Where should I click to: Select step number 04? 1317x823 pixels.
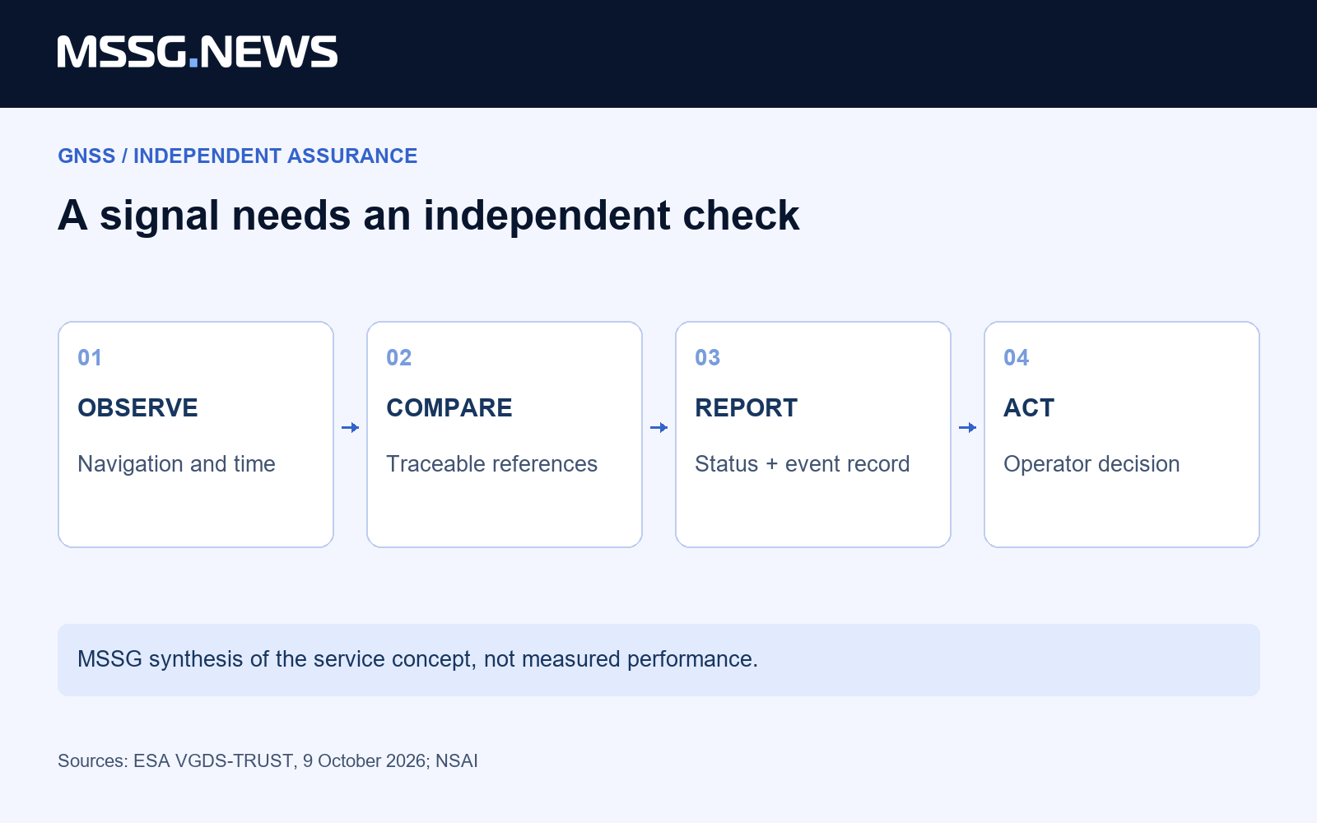pyautogui.click(x=1016, y=358)
